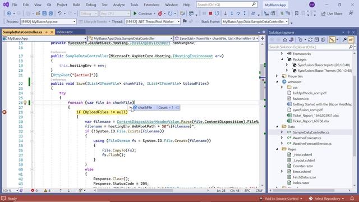The height and width of the screenshot is (202, 359).
Task: Collapse the constructor code block at line 17
Action: pyautogui.click(x=32, y=56)
